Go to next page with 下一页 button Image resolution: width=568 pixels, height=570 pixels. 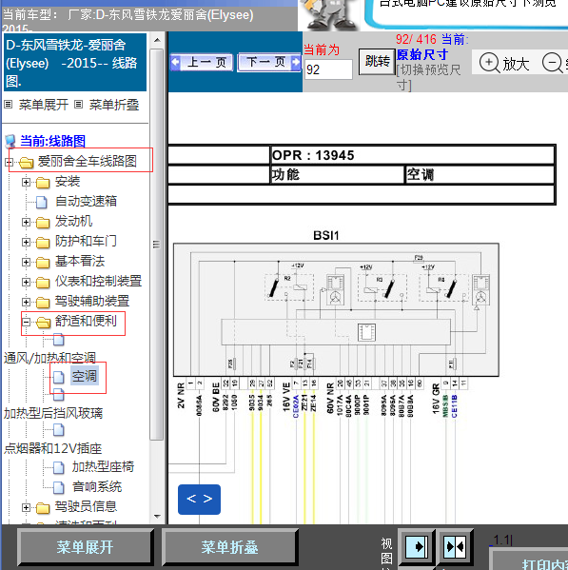pyautogui.click(x=269, y=62)
